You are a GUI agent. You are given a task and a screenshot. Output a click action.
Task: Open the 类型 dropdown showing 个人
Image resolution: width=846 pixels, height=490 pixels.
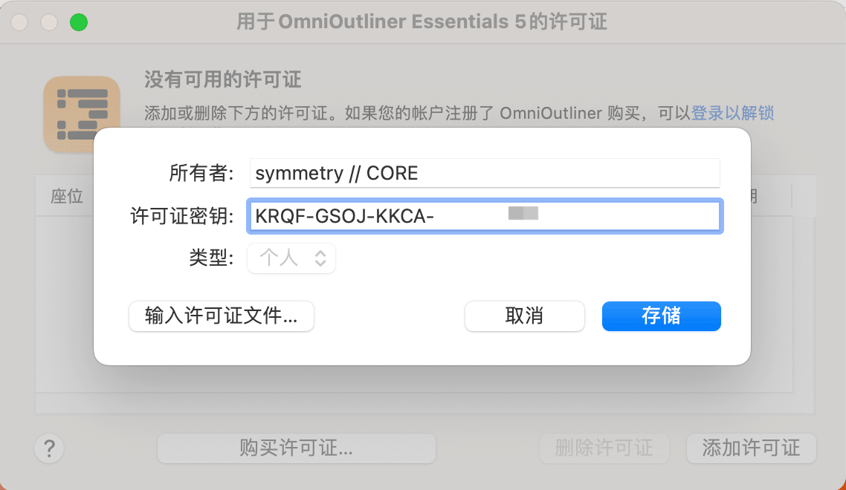[x=291, y=258]
